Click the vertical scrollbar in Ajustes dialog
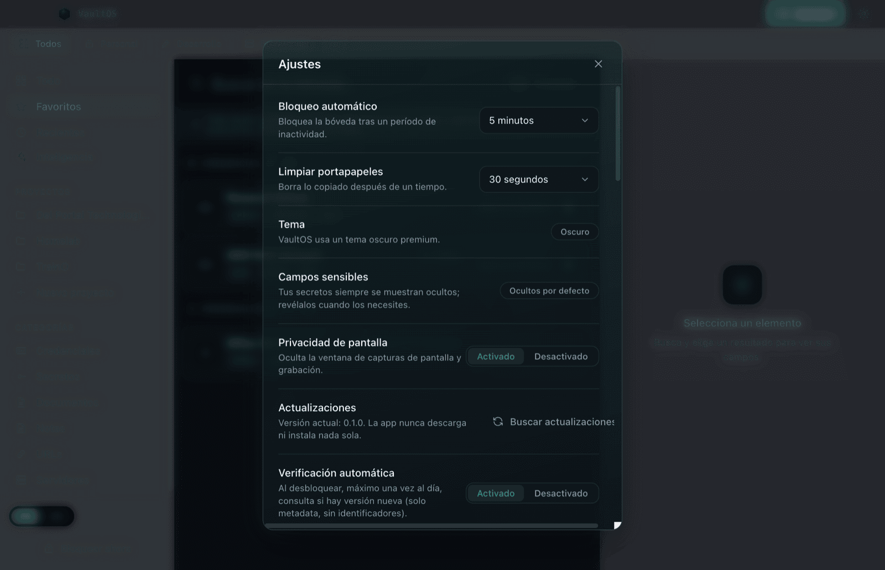This screenshot has height=570, width=885. coord(618,133)
